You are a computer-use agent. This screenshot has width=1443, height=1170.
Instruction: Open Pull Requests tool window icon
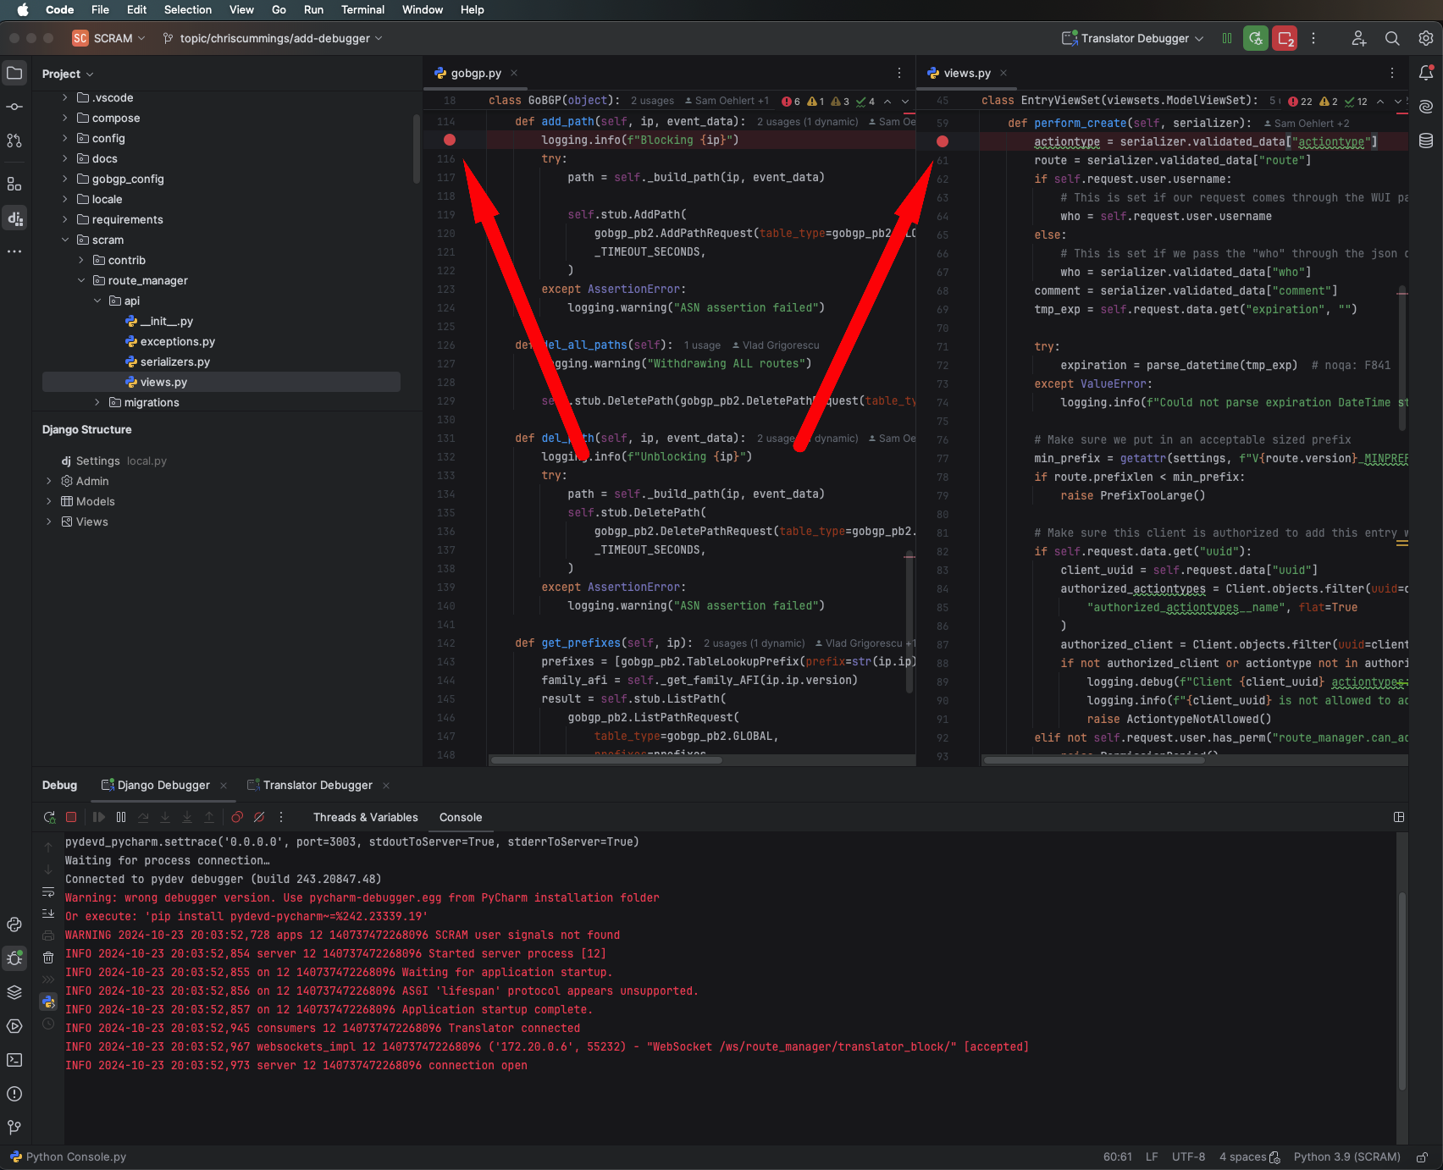click(x=14, y=141)
